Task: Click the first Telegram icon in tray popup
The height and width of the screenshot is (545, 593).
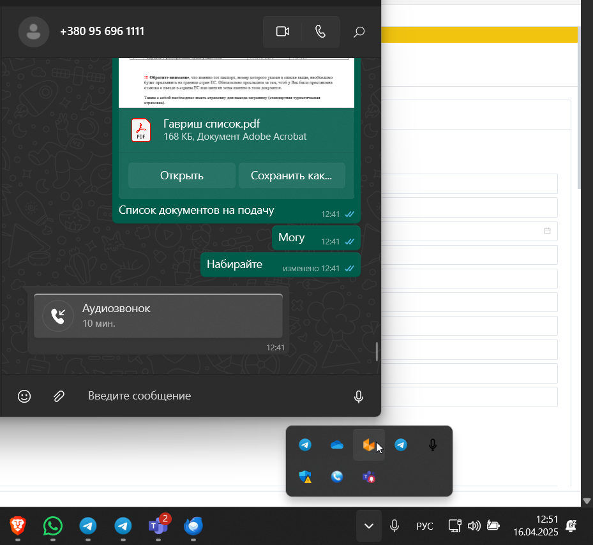Action: coord(305,445)
